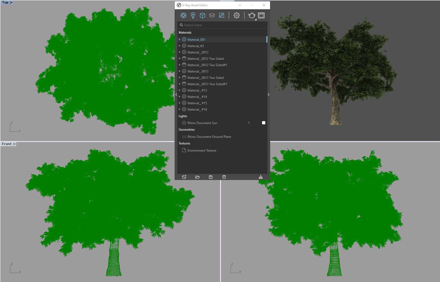440x282 pixels.
Task: Expand the Material_#2 tree row arrow
Action: [179, 46]
